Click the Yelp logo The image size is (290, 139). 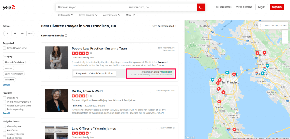[9, 7]
